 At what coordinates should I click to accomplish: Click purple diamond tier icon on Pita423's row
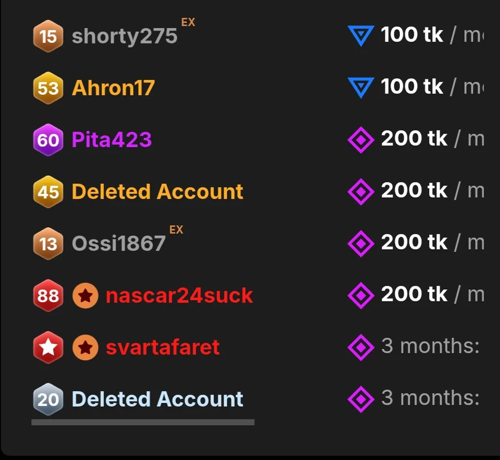click(361, 140)
